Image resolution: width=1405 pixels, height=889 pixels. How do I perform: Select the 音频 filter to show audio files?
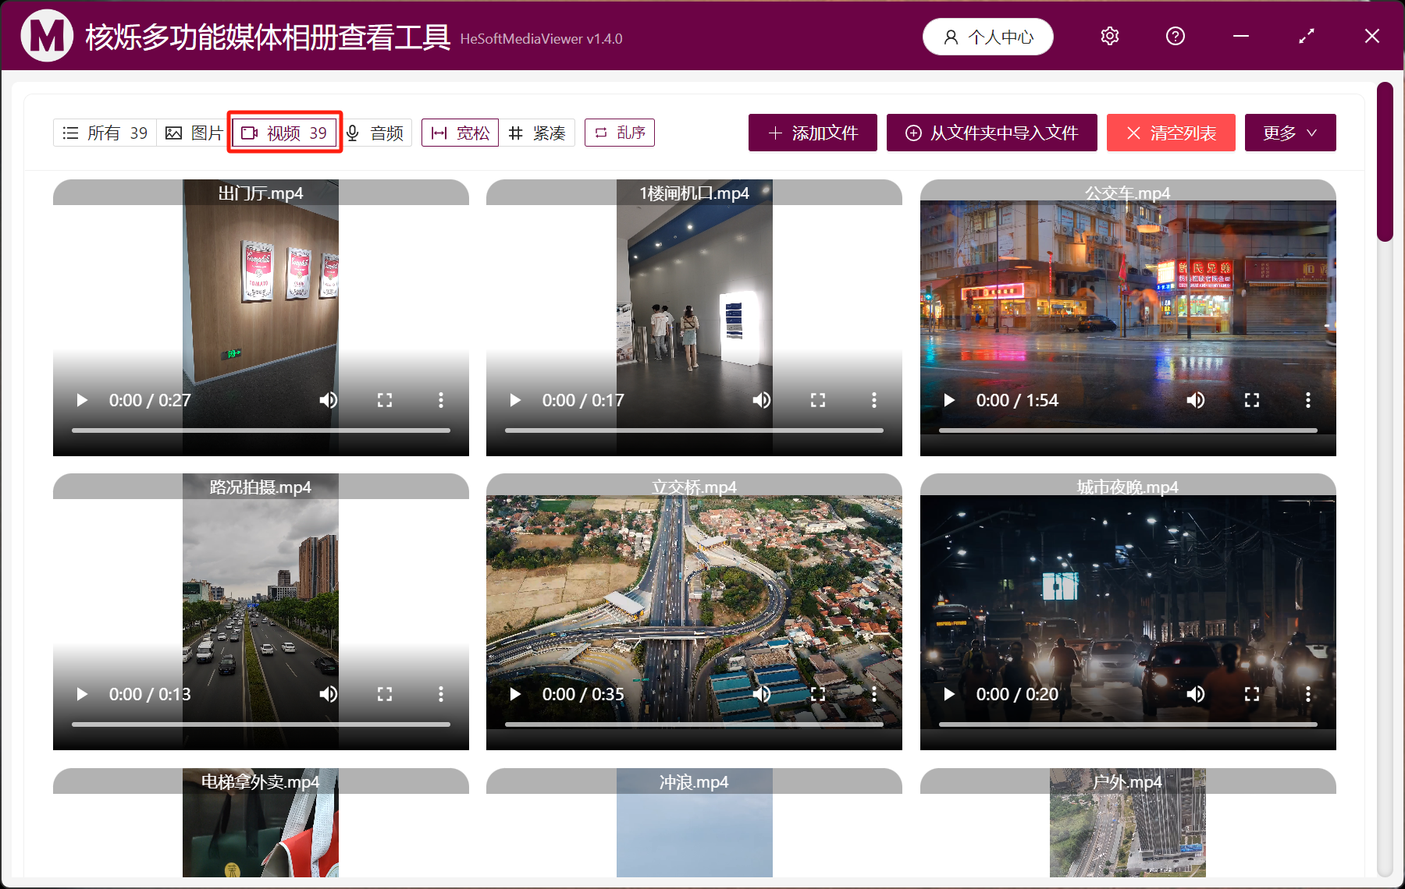pos(376,133)
